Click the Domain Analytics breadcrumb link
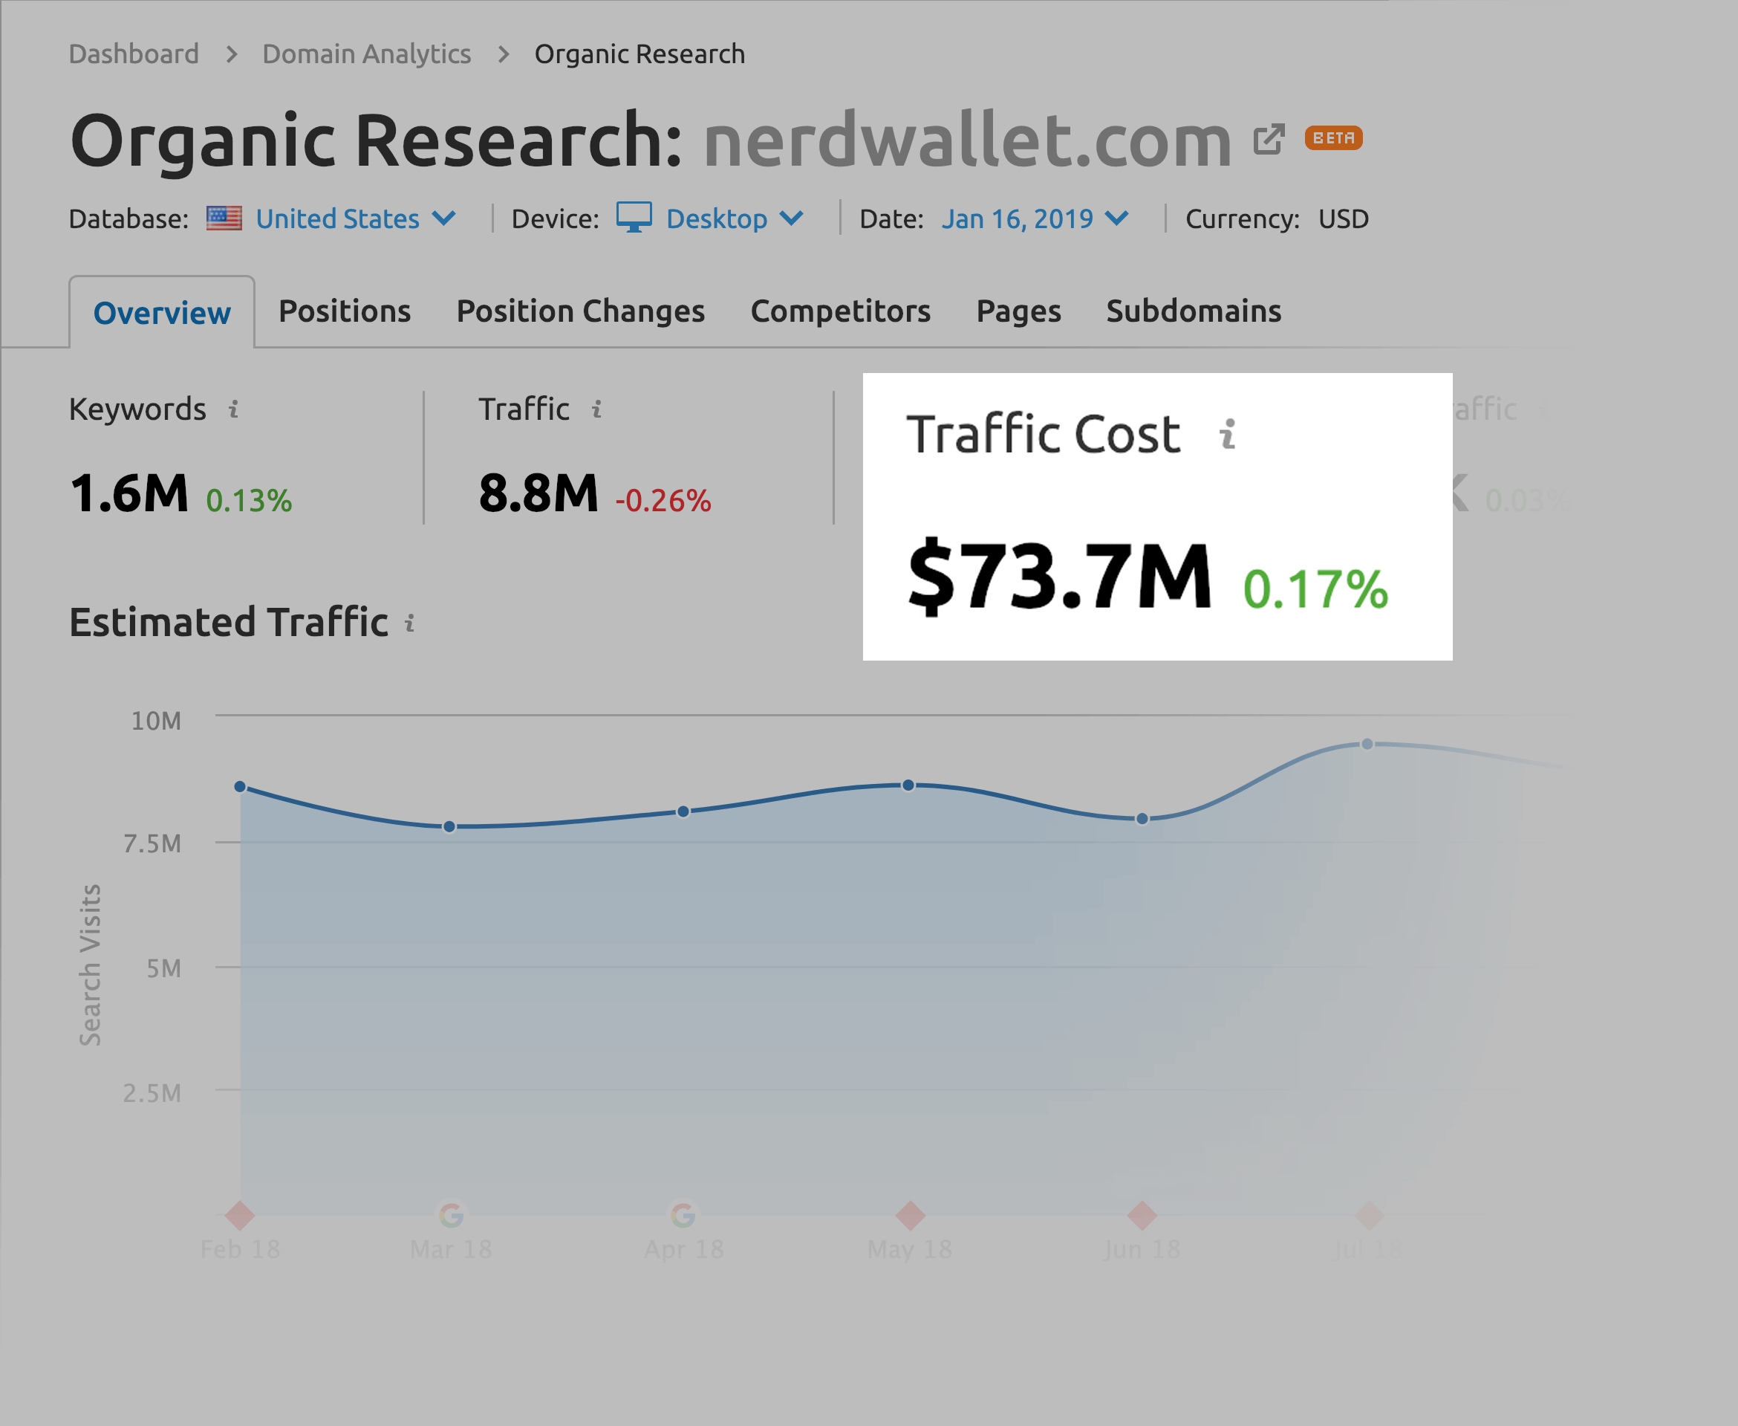Screen dimensions: 1738x1426 pyautogui.click(x=367, y=52)
